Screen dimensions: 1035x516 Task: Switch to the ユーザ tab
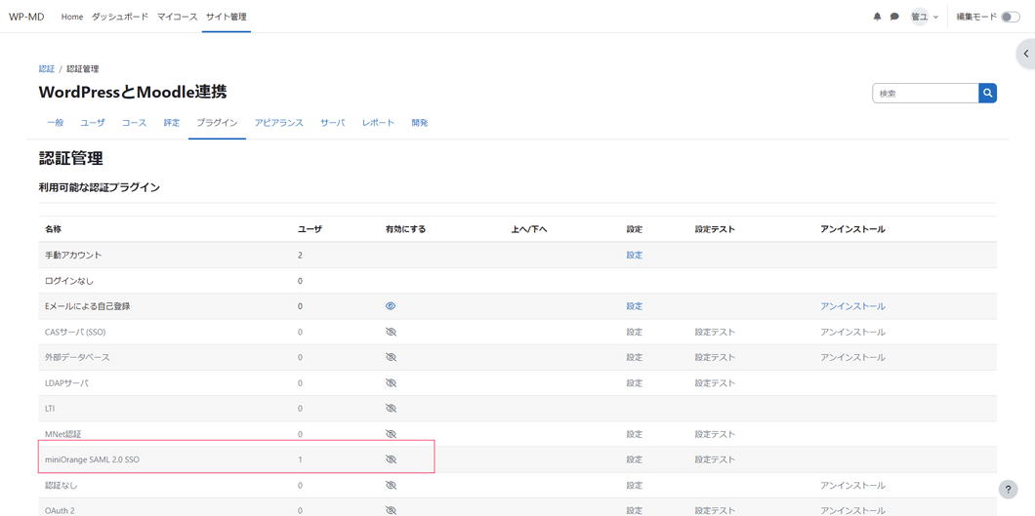tap(93, 123)
